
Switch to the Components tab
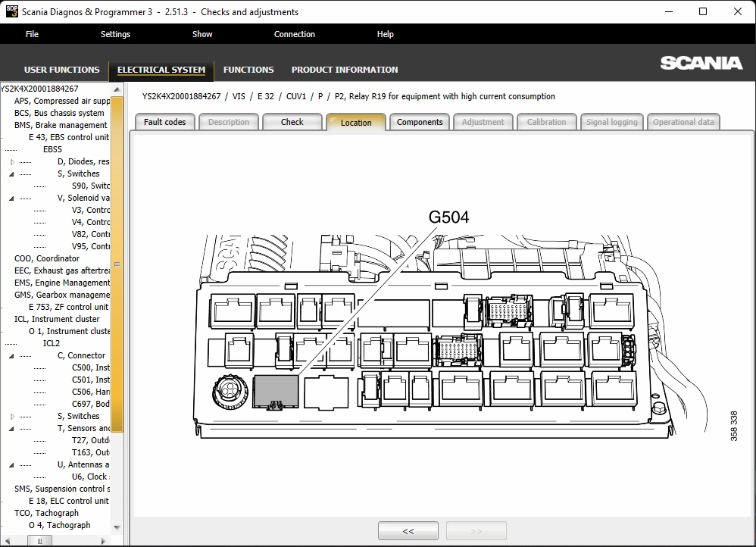[419, 121]
